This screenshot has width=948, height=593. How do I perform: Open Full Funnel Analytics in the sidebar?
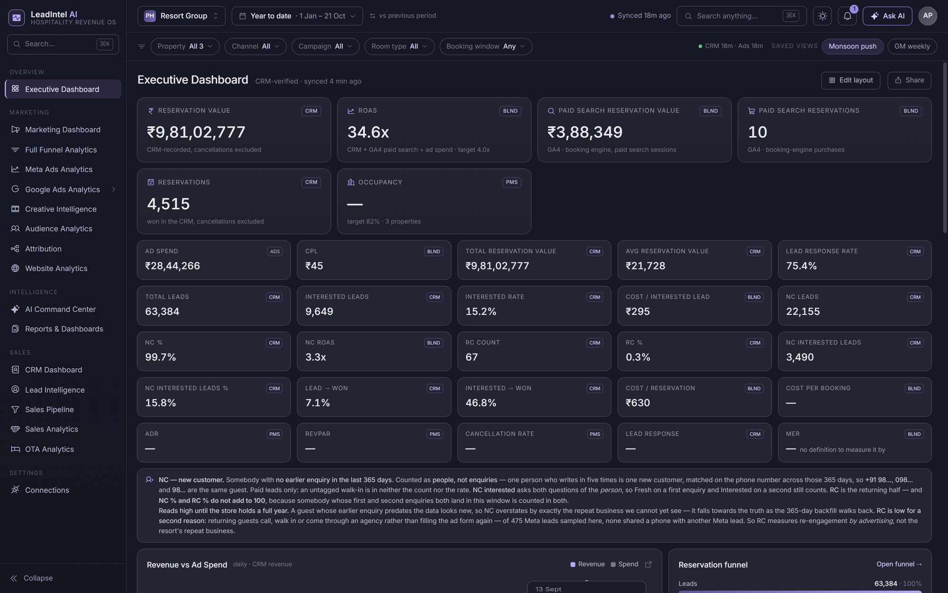tap(63, 149)
